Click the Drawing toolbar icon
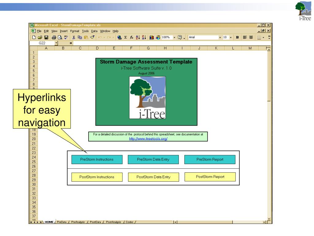The image size is (314, 236). click(158, 37)
